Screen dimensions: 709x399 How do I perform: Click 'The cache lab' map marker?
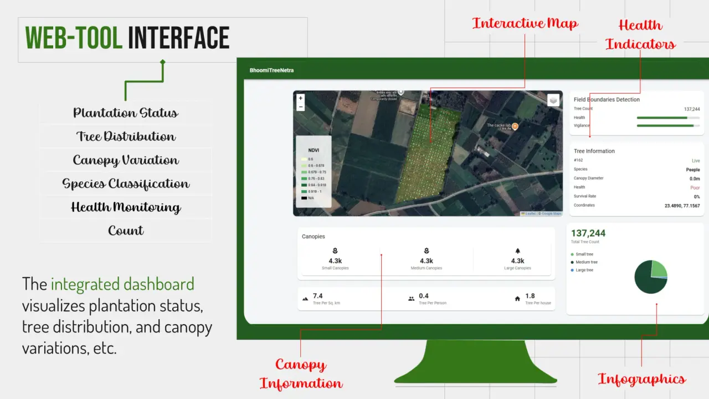(x=515, y=126)
